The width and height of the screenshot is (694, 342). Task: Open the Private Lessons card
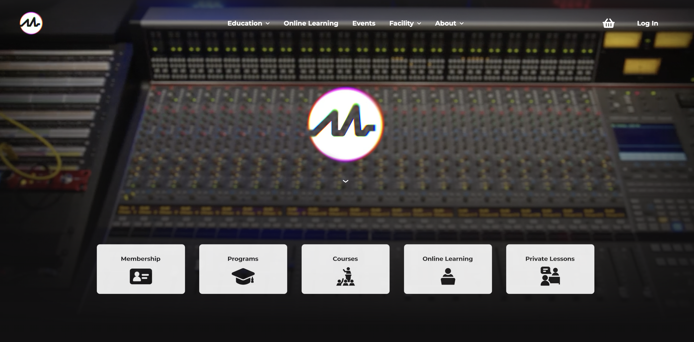pos(550,269)
